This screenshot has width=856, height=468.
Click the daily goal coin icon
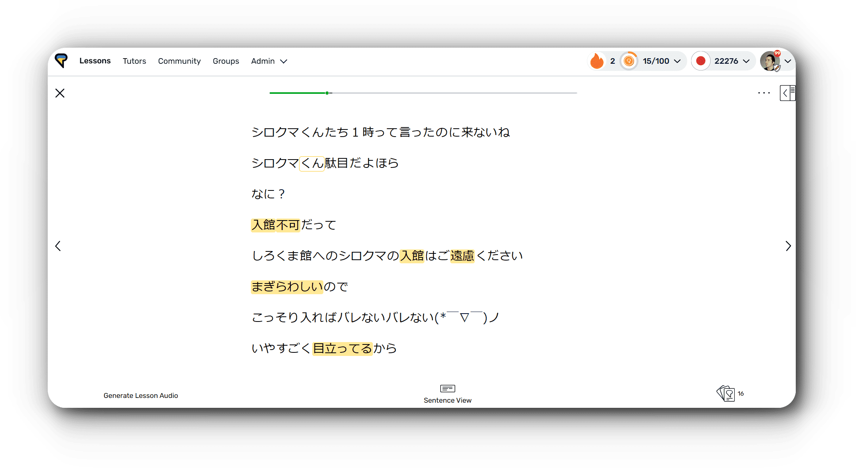coord(629,61)
